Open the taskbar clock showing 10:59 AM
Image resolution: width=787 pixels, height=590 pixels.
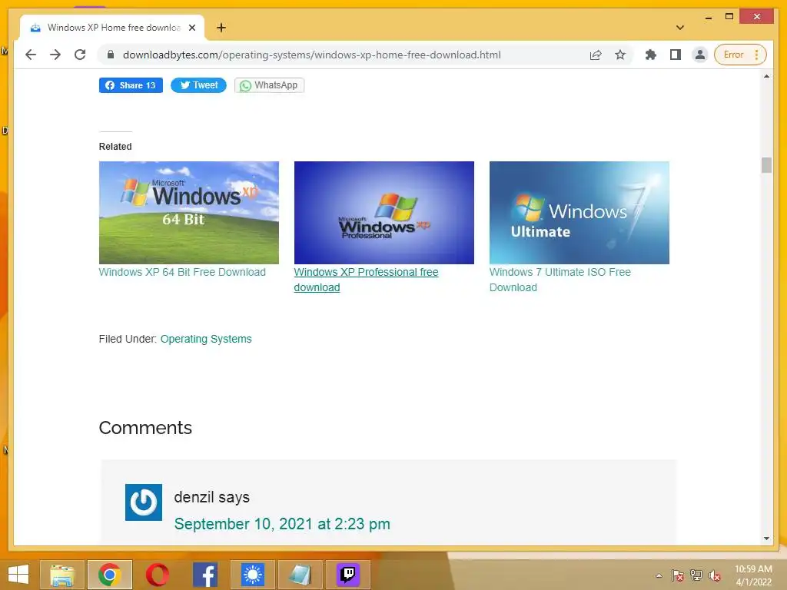tap(753, 575)
